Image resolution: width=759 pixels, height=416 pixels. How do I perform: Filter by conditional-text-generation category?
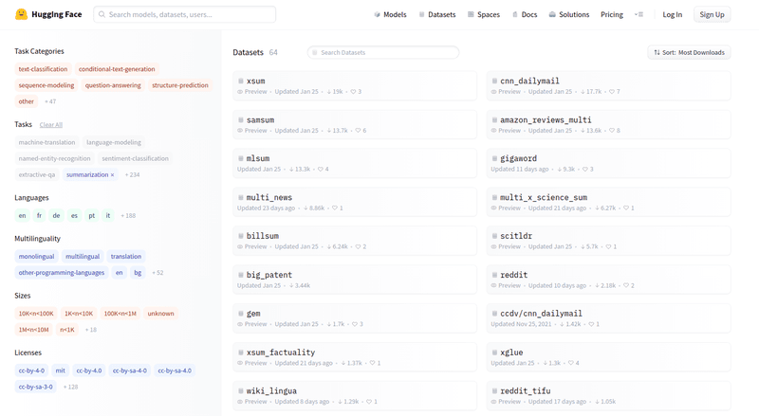[117, 69]
